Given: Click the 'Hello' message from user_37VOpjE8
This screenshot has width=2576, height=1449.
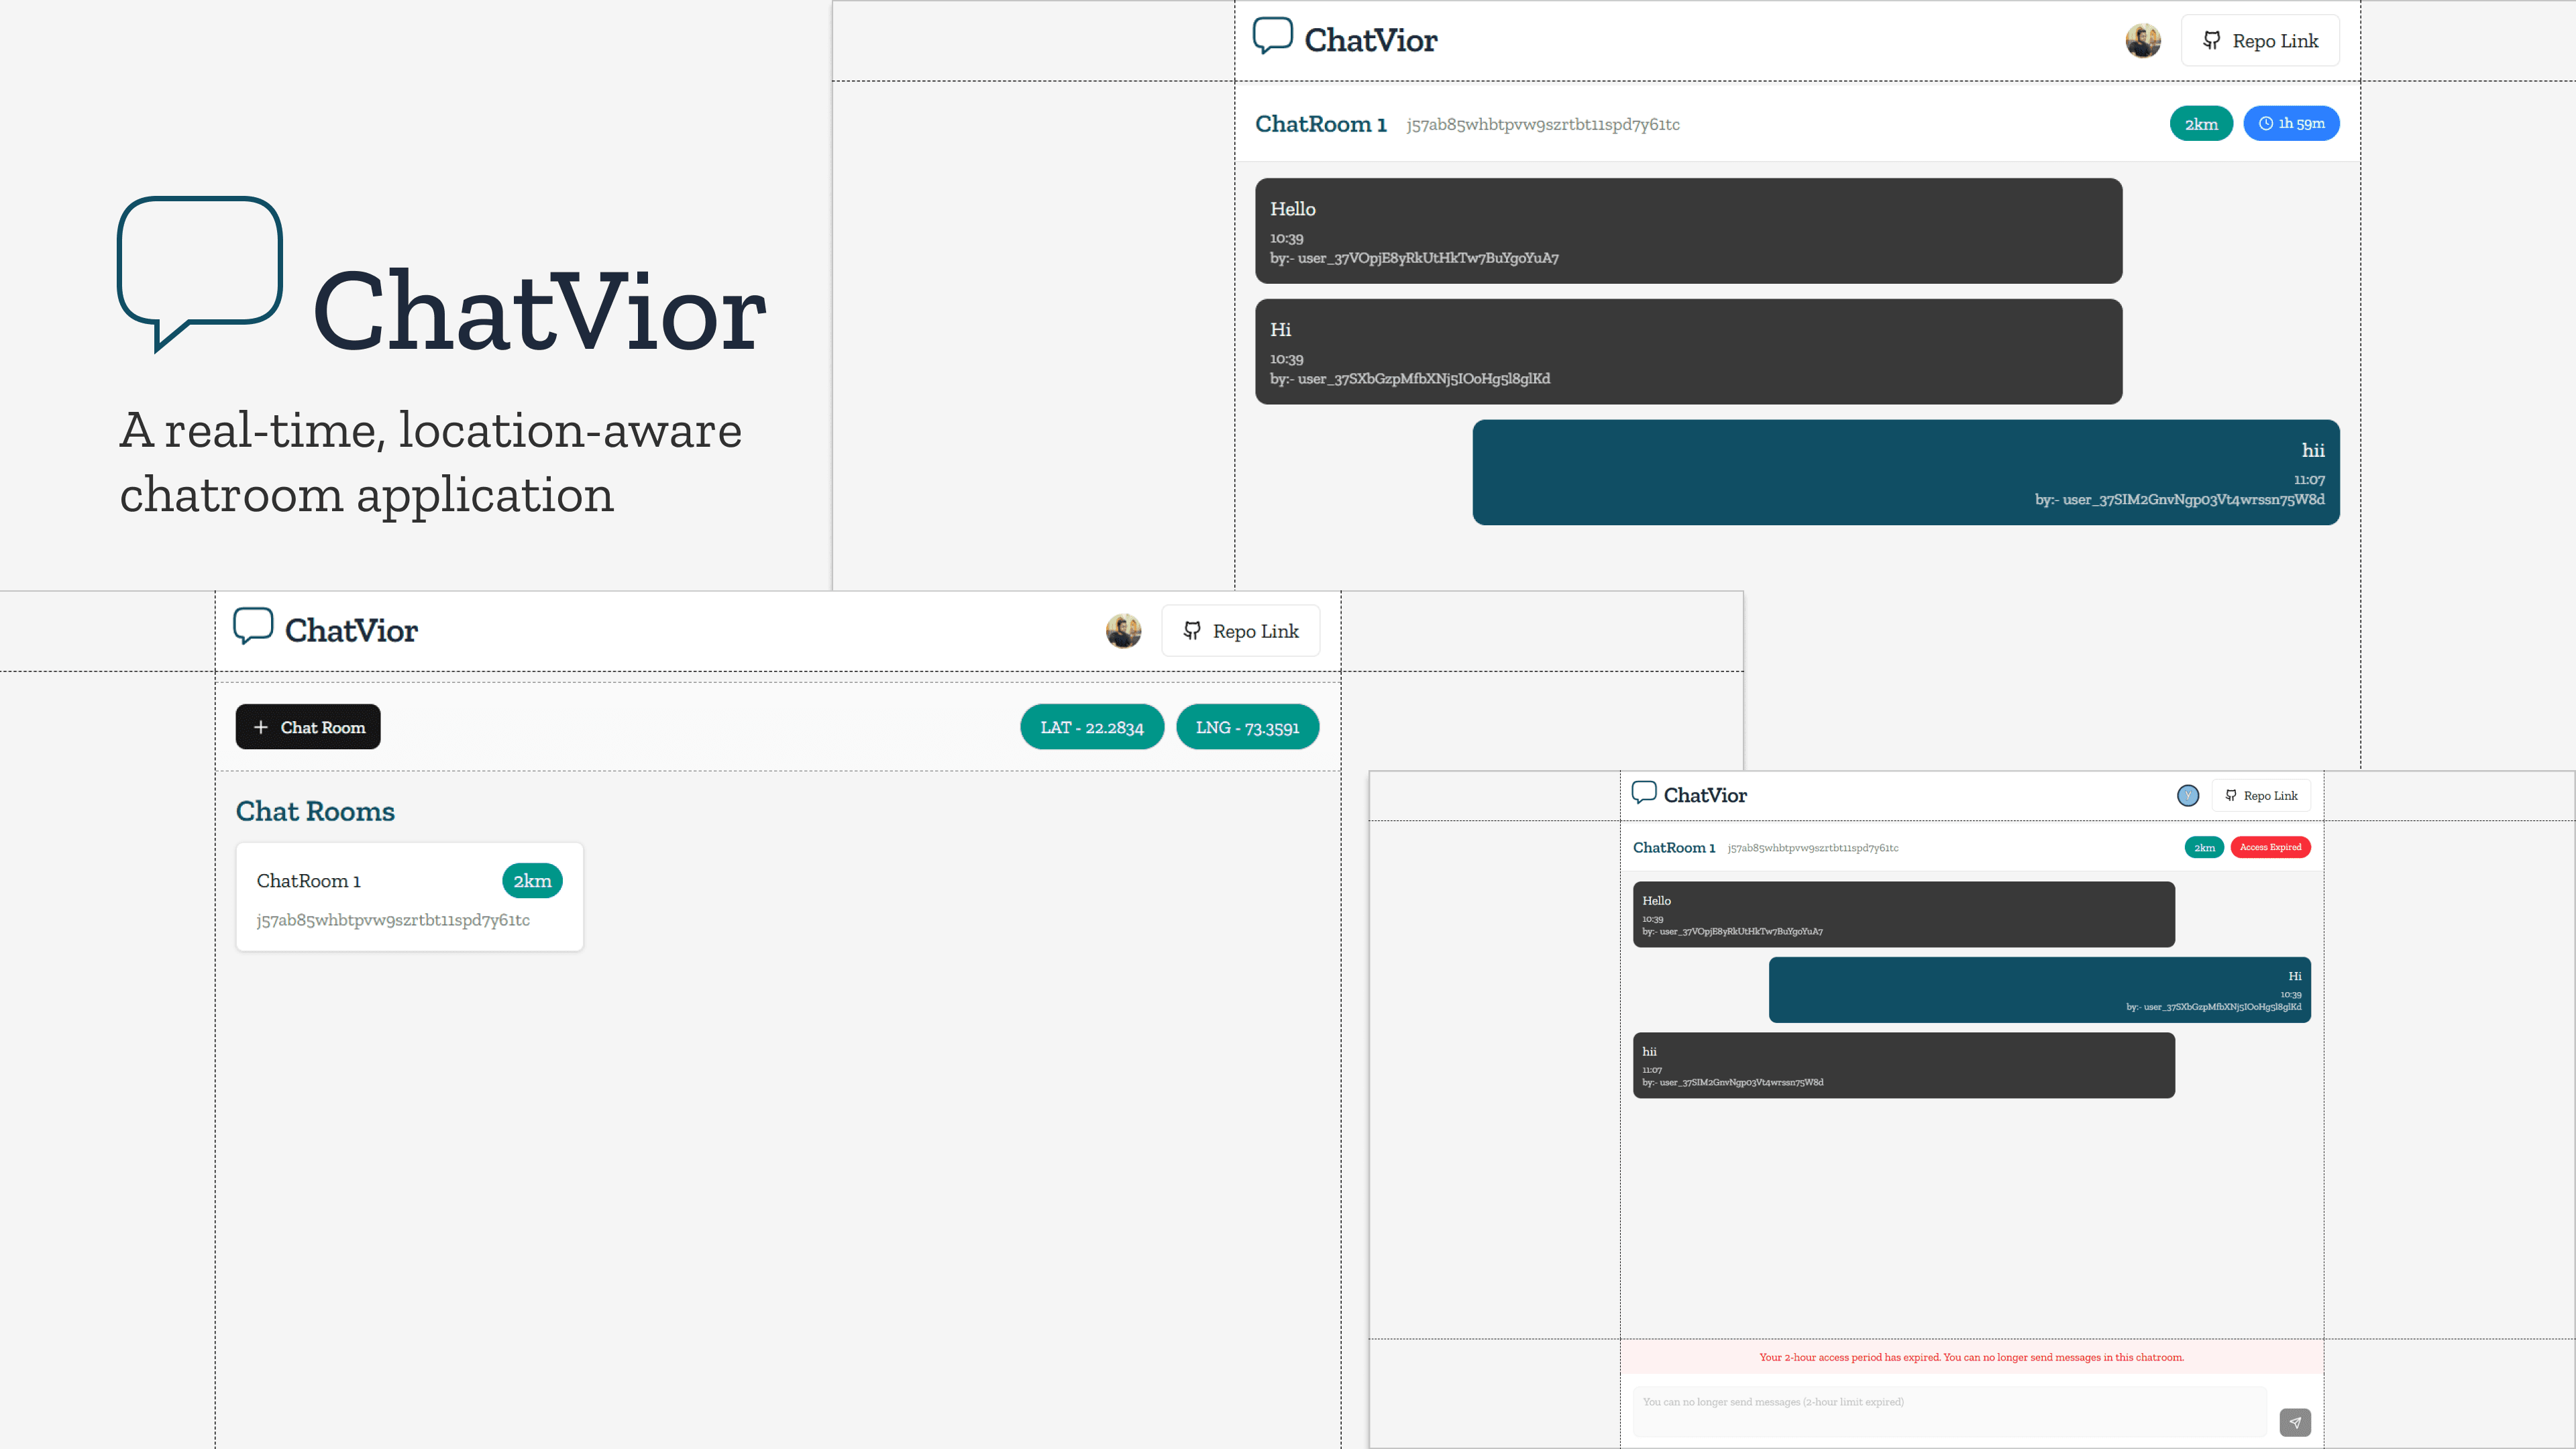Looking at the screenshot, I should (x=1688, y=230).
